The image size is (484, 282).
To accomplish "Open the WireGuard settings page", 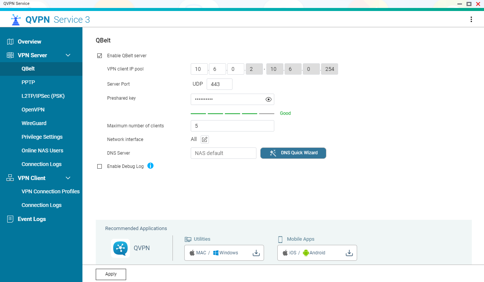I will click(x=34, y=123).
